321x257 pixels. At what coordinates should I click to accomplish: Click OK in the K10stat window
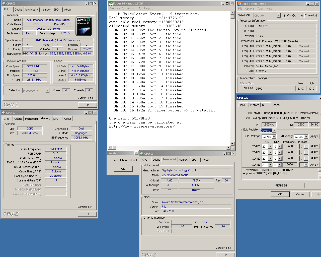pyautogui.click(x=280, y=194)
